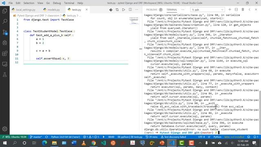Open Microsoft Word from taskbar
Image resolution: width=261 pixels, height=147 pixels.
[74, 143]
